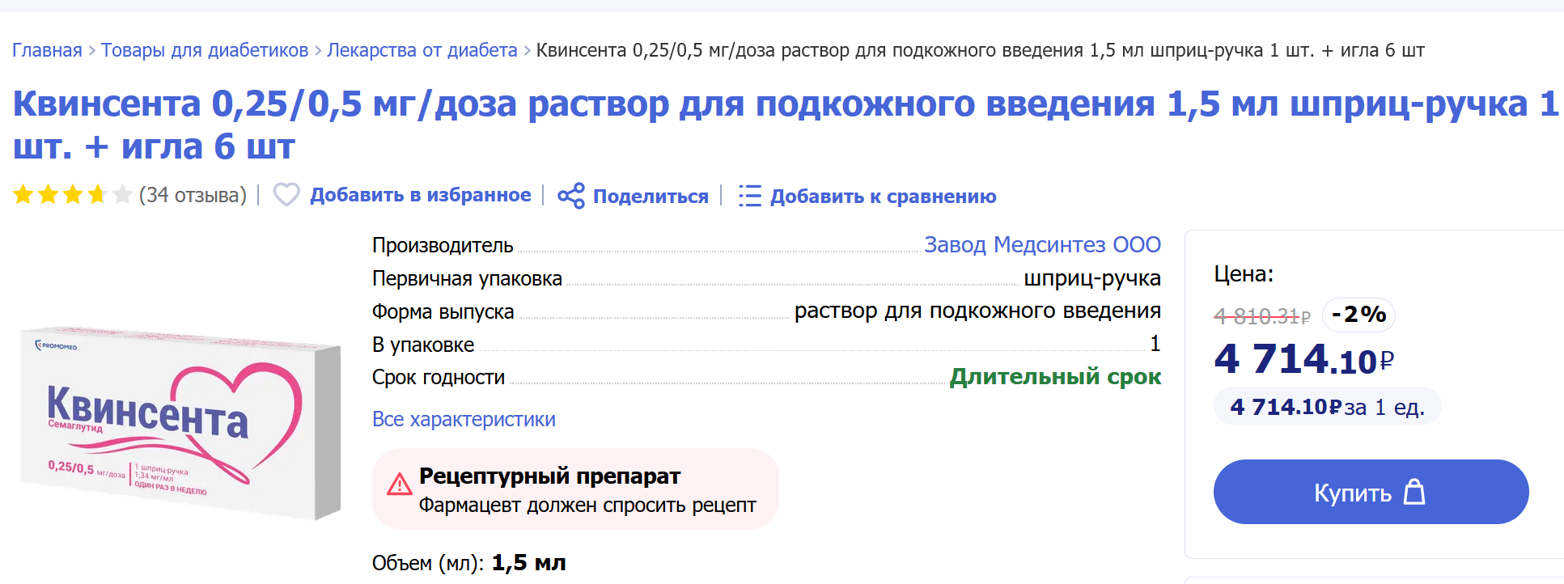Click 'Фармацевт должен спросить рецепт' text
Image resolution: width=1564 pixels, height=584 pixels.
(587, 506)
